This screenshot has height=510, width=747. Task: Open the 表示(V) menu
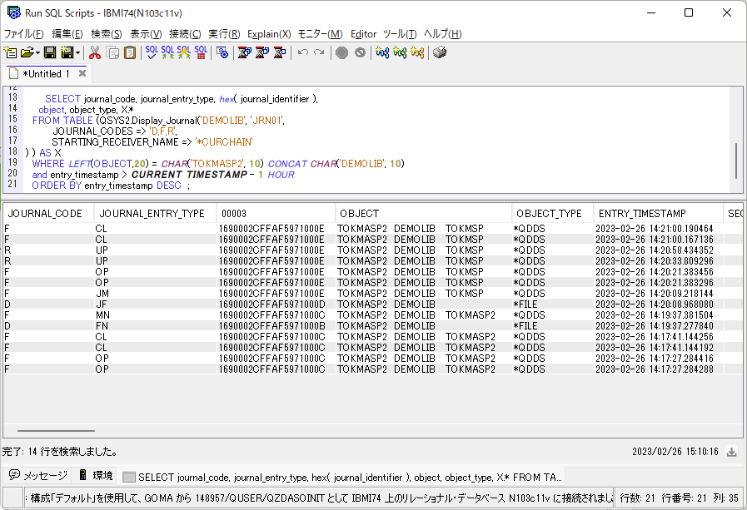point(146,34)
